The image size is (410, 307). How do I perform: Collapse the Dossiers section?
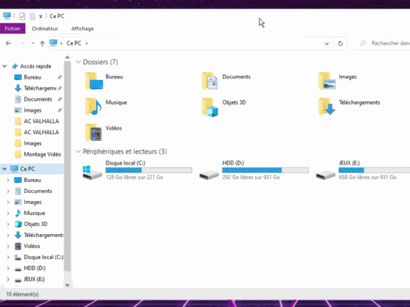78,62
